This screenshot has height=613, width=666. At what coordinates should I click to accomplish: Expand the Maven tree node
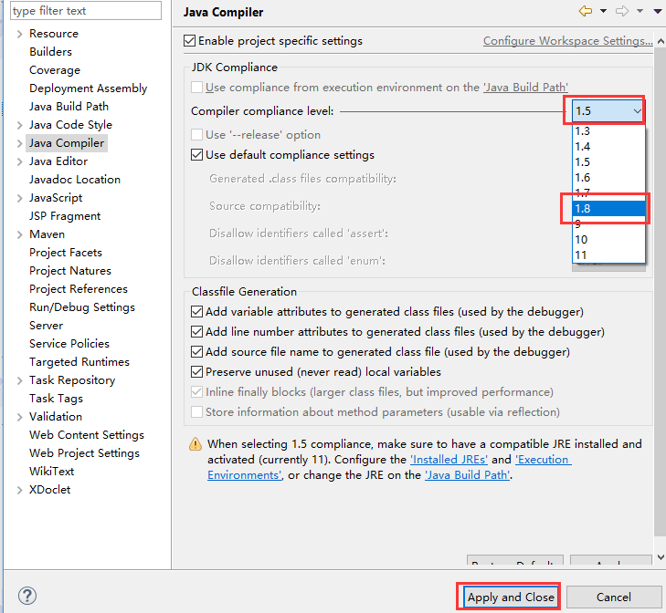point(19,234)
